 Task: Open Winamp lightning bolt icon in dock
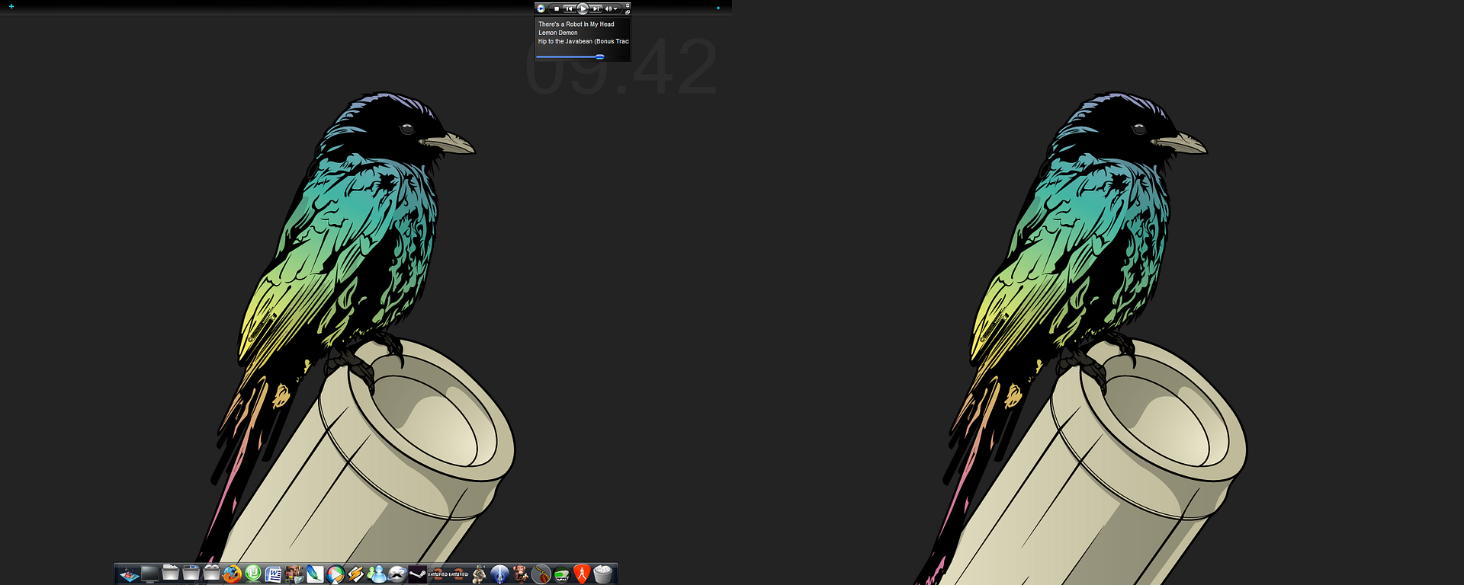(x=356, y=574)
